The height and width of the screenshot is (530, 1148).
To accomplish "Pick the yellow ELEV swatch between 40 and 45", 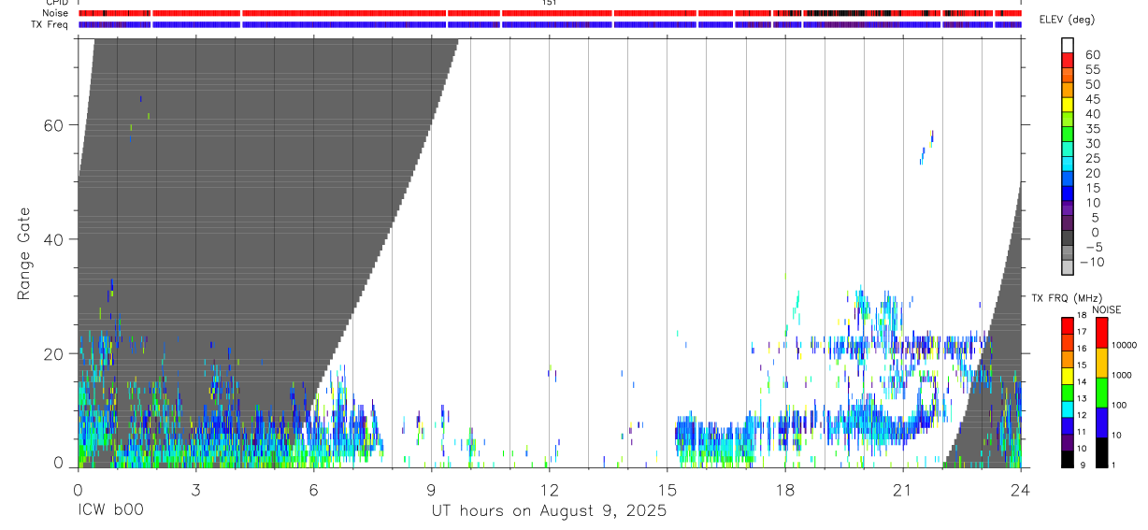I will pyautogui.click(x=1068, y=105).
